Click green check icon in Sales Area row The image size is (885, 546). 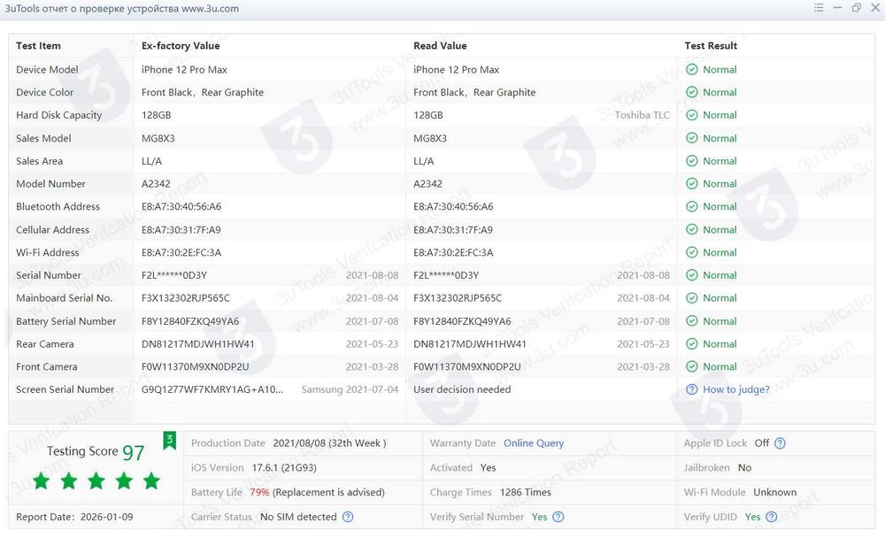coord(691,161)
